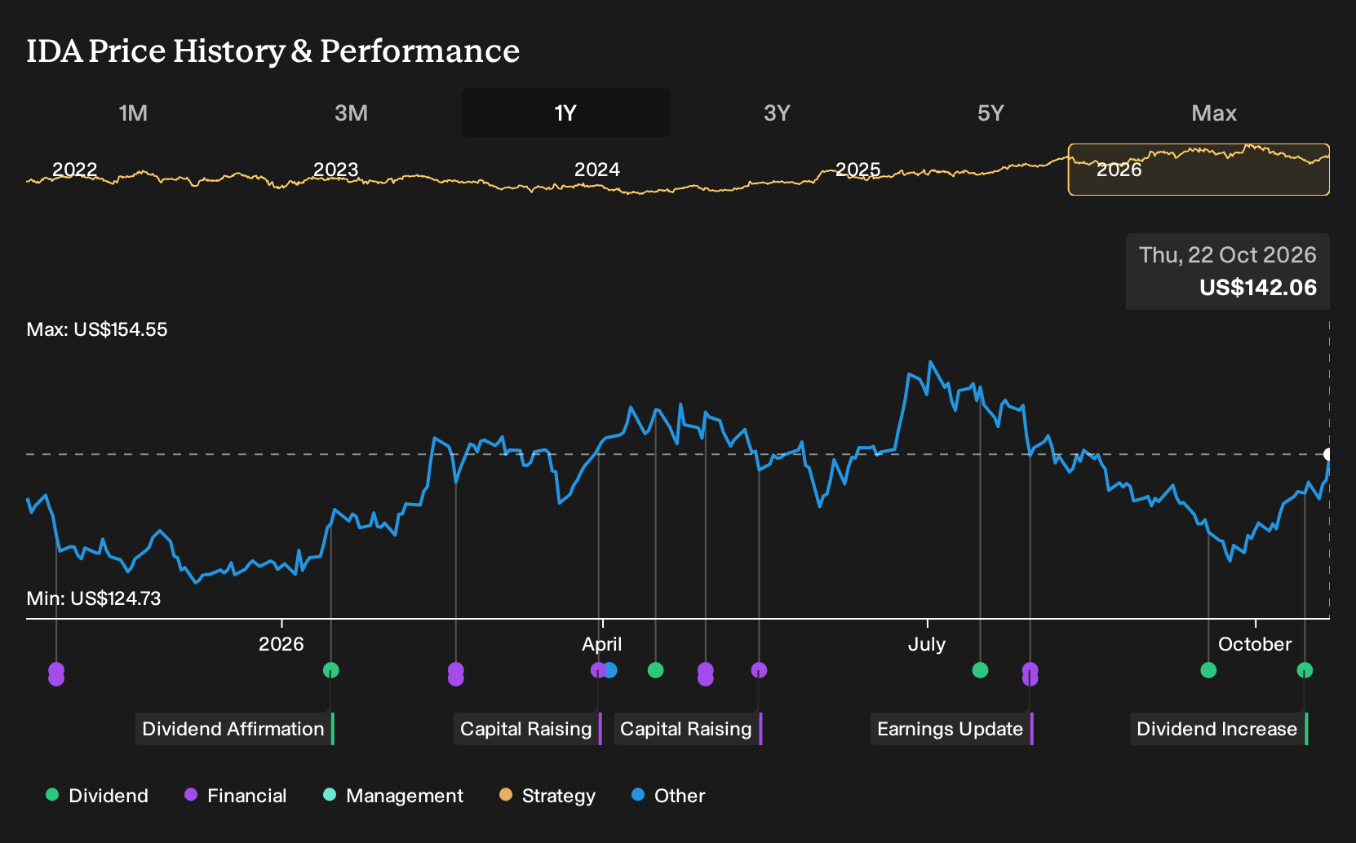Click the purple marker above Earnings Update
Viewport: 1356px width, 843px height.
1030,673
